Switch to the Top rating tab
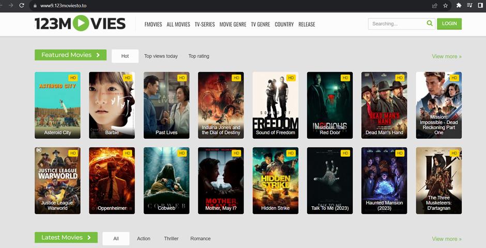The width and height of the screenshot is (486, 248). click(x=199, y=56)
